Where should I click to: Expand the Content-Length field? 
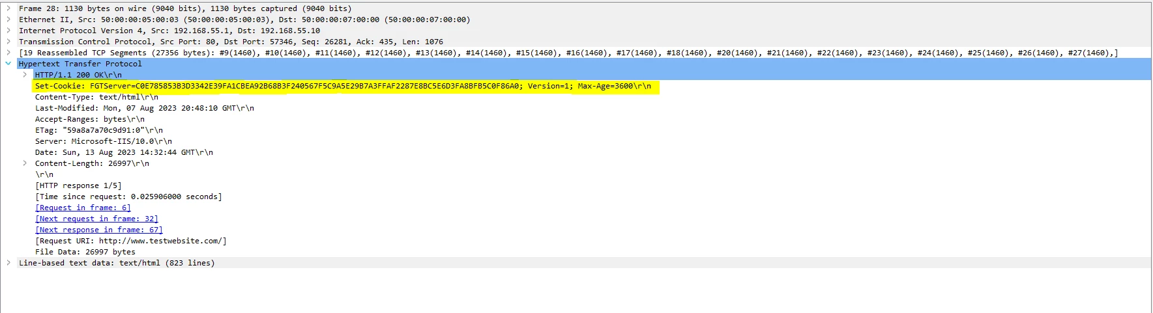point(25,163)
